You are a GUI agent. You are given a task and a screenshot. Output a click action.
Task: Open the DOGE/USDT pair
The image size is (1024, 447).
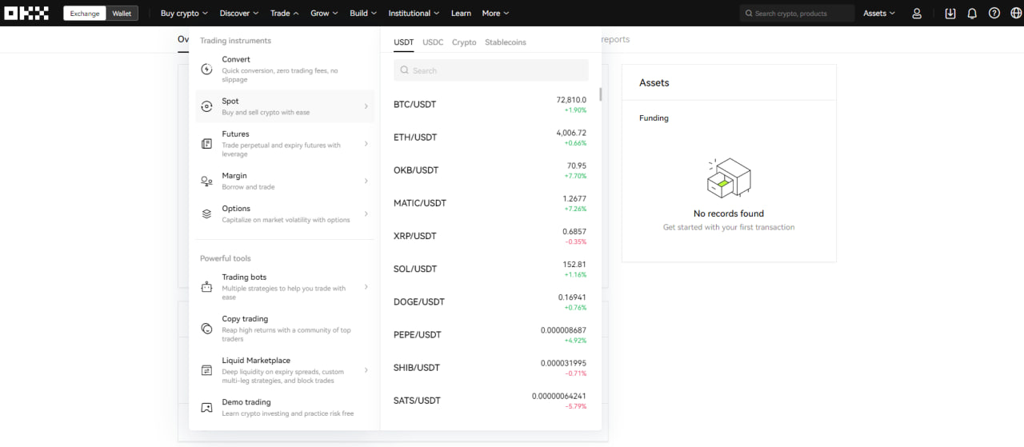[x=490, y=302]
